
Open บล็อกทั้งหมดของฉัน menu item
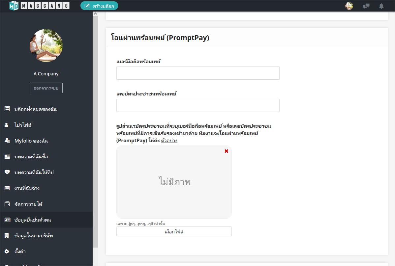[36, 109]
